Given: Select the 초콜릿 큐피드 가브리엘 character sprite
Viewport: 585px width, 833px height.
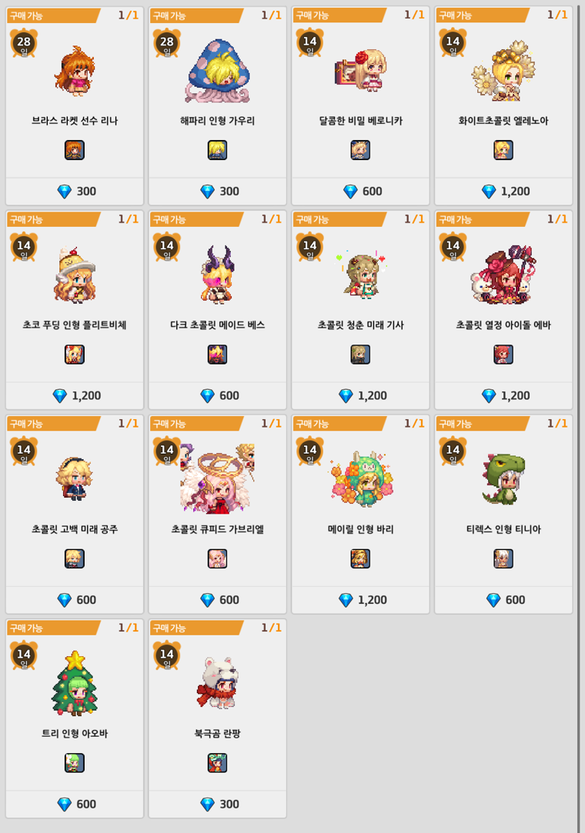Looking at the screenshot, I should (218, 478).
